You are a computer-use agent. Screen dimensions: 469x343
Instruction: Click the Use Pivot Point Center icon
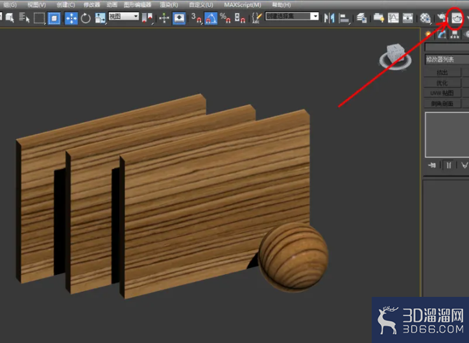(147, 18)
